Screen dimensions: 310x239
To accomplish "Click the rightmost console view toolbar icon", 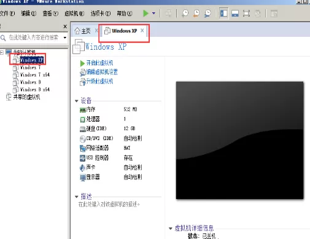I will click(274, 14).
